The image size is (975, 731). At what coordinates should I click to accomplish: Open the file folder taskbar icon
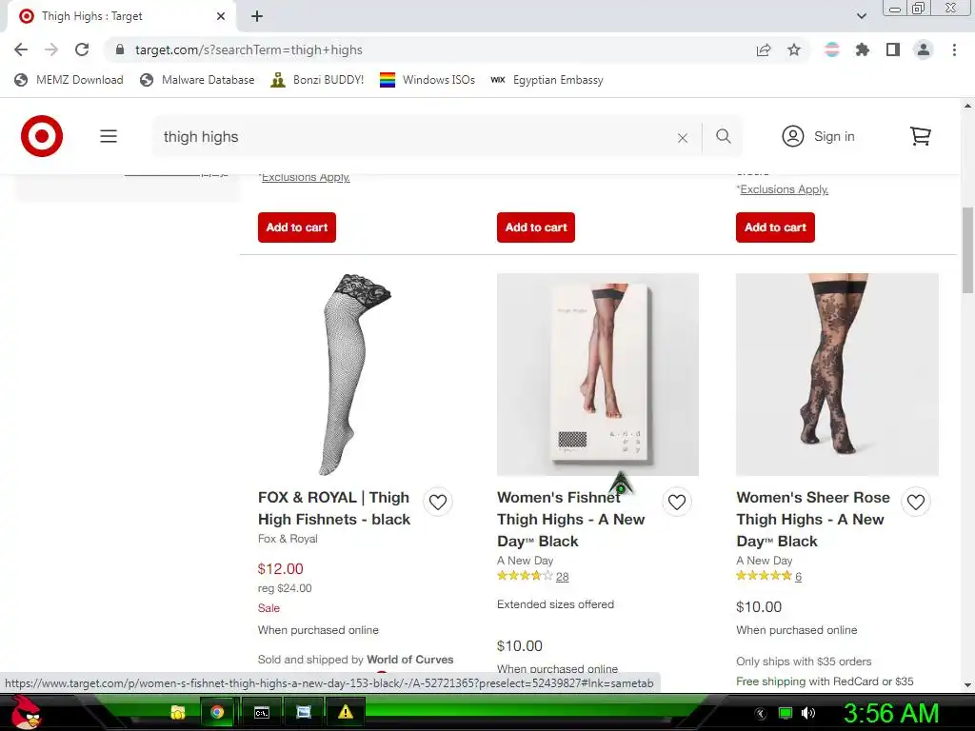pos(178,712)
